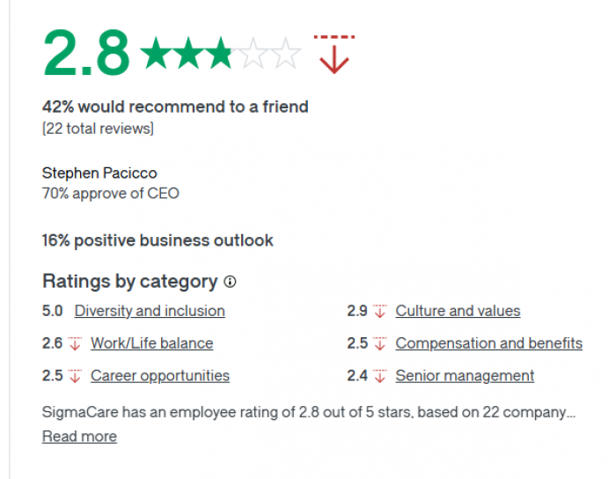
Task: Click the info icon beside Ratings by category
Action: [x=231, y=282]
